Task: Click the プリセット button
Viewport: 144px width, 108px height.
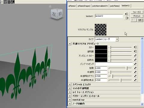Action: tap(137, 16)
